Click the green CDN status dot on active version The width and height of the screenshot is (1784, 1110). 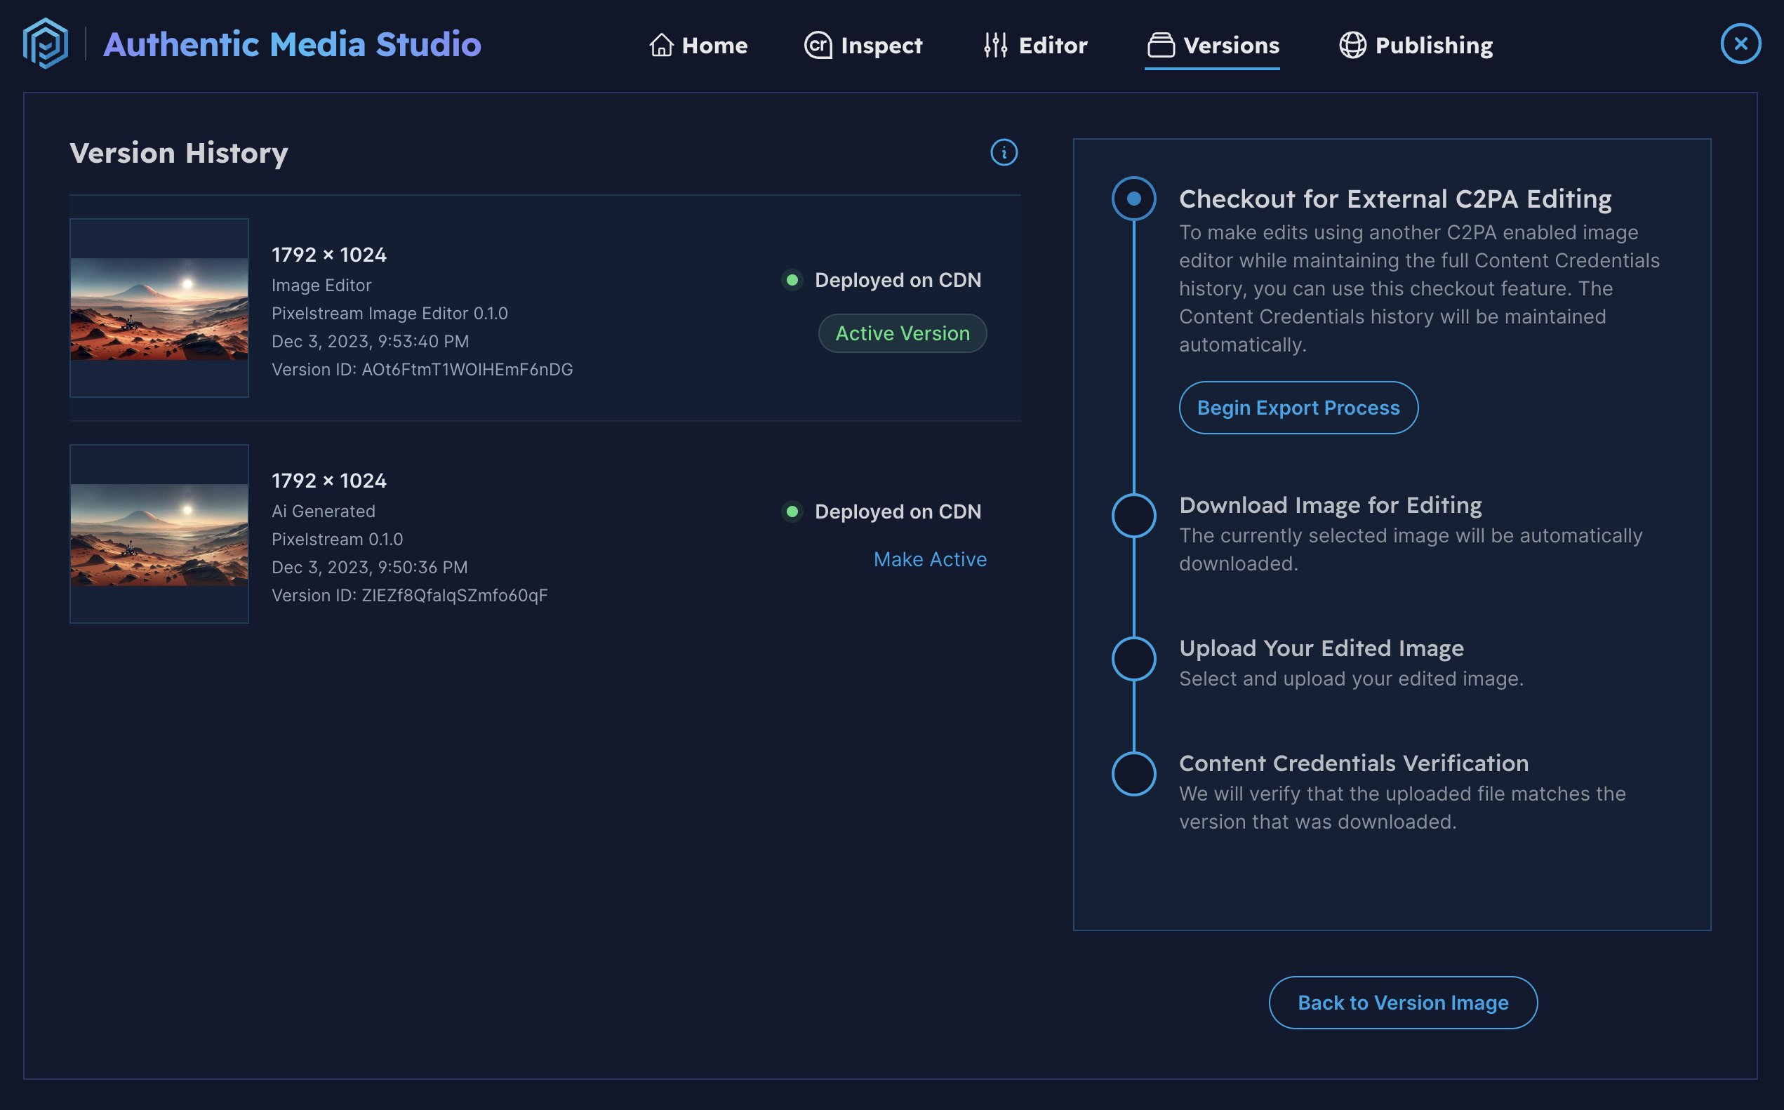(792, 280)
